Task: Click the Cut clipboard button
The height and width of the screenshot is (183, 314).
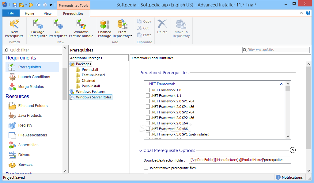Action: coord(143,28)
